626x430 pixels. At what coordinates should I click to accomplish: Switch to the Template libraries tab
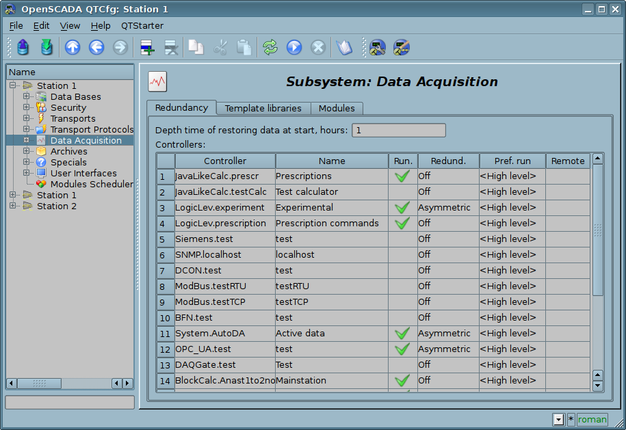[263, 109]
